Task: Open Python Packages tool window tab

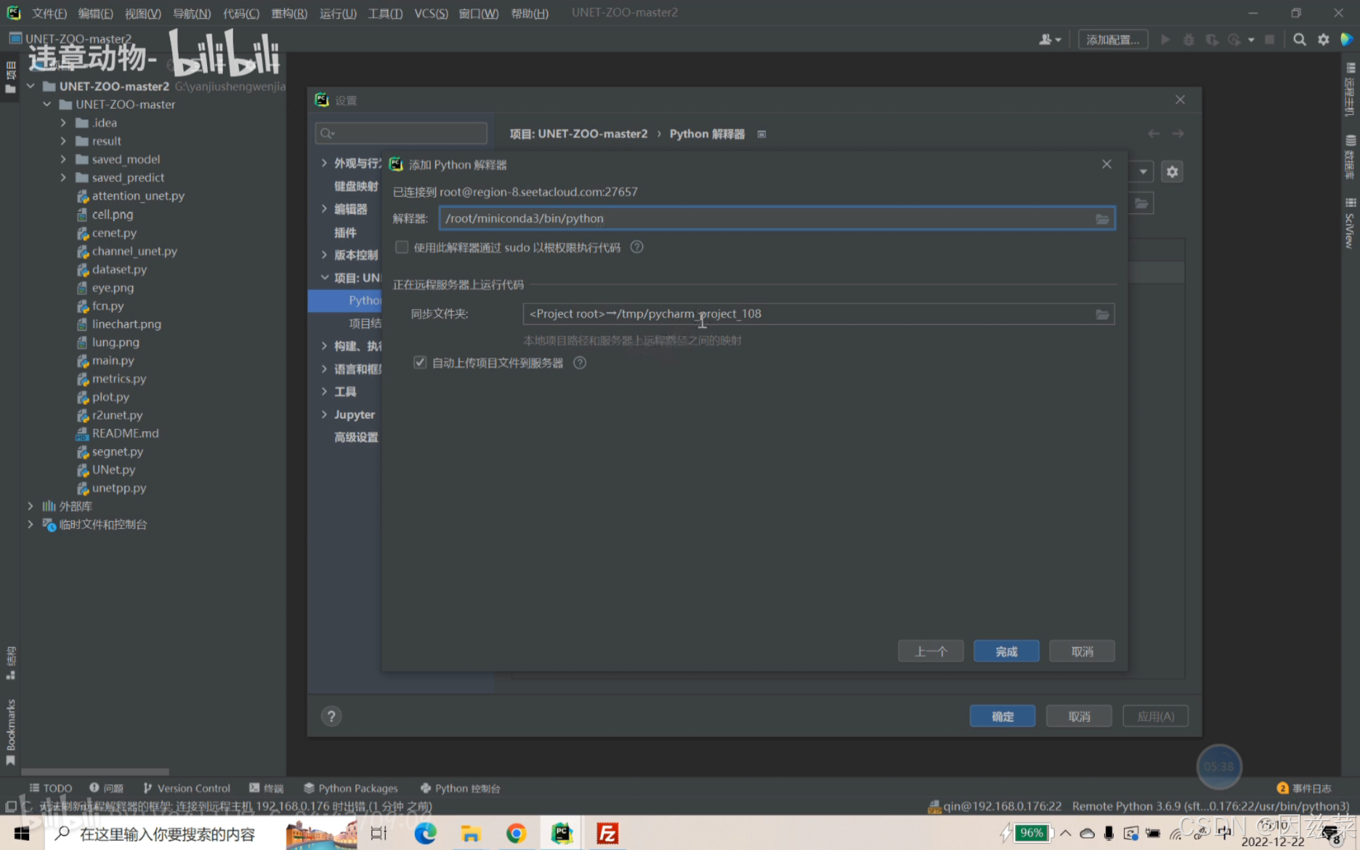Action: coord(351,788)
